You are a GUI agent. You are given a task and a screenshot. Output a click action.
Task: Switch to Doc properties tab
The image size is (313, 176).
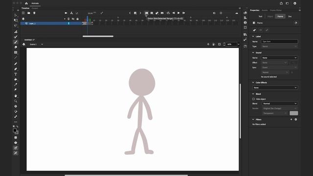[290, 16]
